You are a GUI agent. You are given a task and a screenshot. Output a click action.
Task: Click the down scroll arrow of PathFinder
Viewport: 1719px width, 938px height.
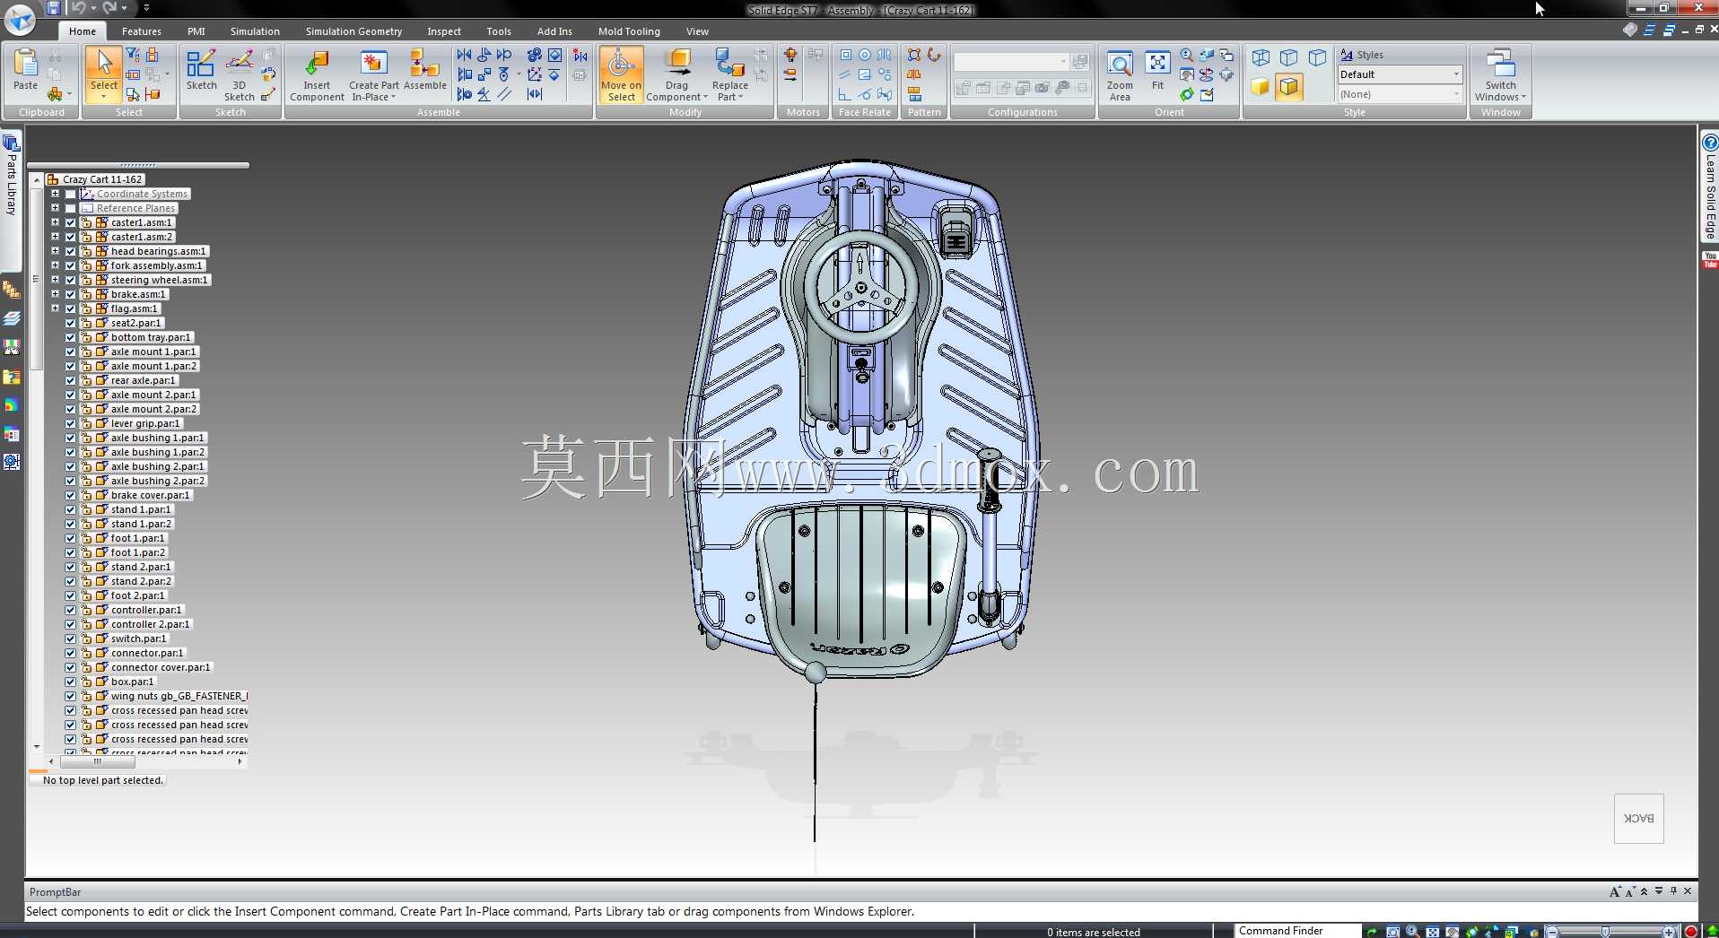pos(37,746)
